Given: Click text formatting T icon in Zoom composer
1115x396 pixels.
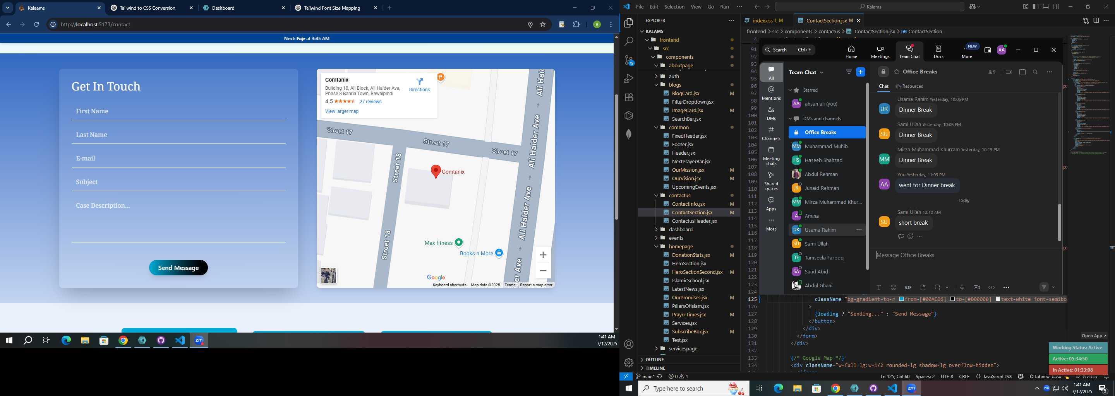Looking at the screenshot, I should pyautogui.click(x=879, y=287).
